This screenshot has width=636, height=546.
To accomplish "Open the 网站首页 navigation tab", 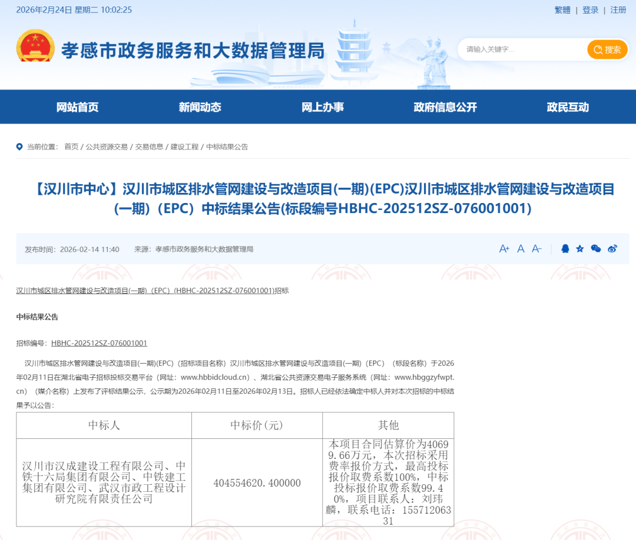I will (x=77, y=107).
